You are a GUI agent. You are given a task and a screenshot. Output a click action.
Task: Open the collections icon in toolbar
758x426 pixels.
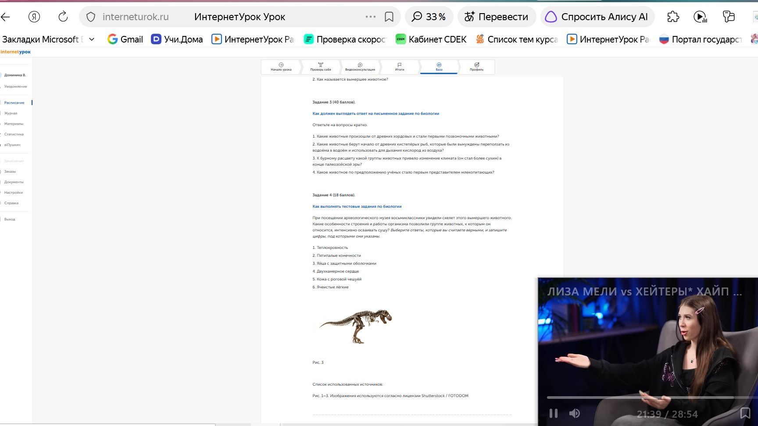(x=729, y=17)
